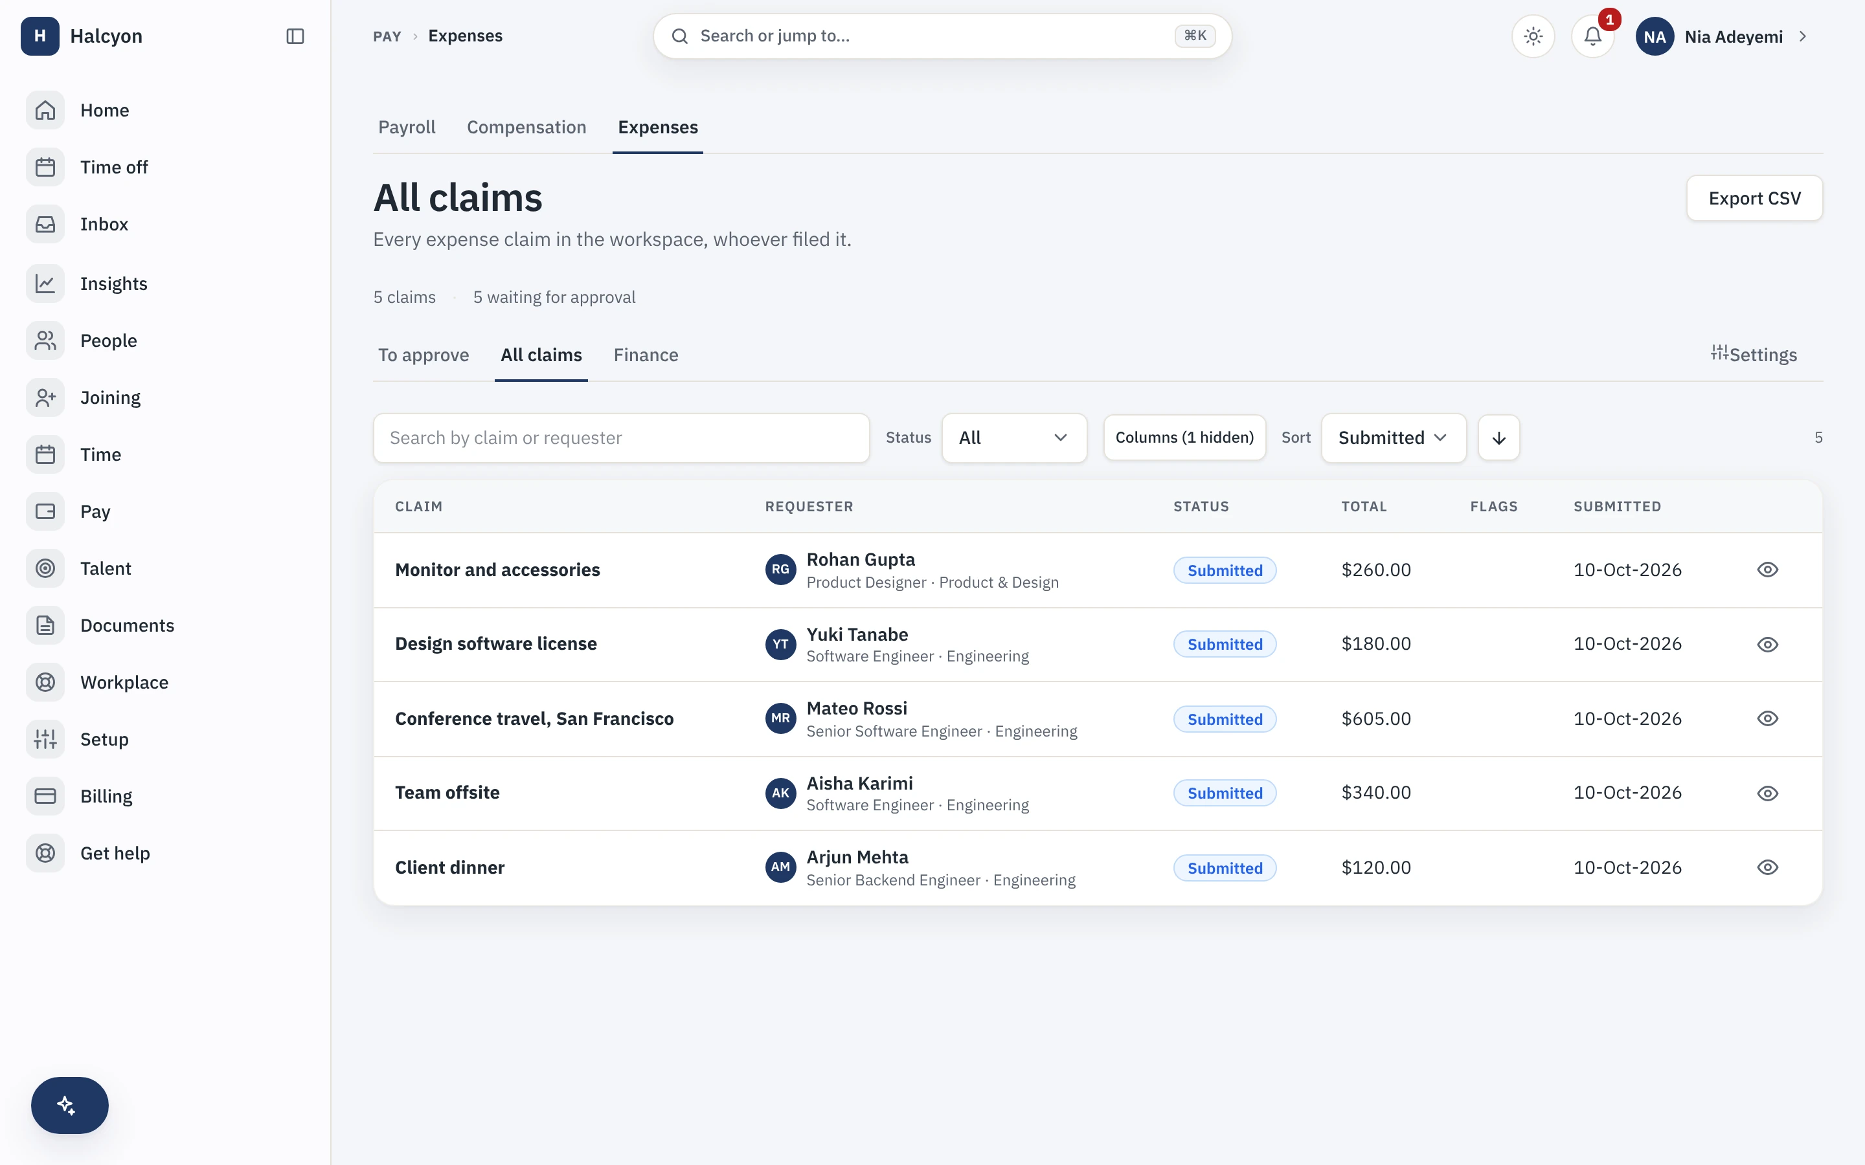Switch to the Compensation tab
The height and width of the screenshot is (1165, 1865).
coord(526,127)
